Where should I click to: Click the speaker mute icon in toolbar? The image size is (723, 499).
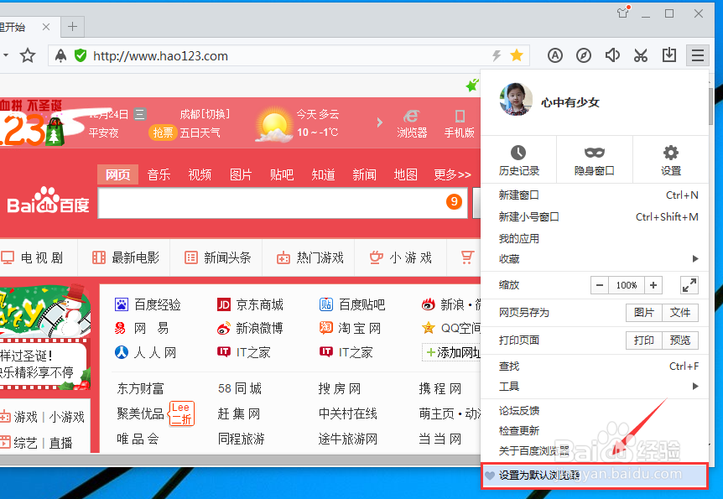point(612,55)
